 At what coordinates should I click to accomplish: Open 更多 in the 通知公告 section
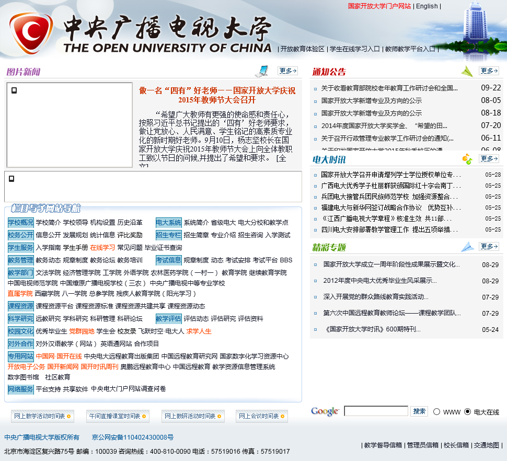point(489,71)
